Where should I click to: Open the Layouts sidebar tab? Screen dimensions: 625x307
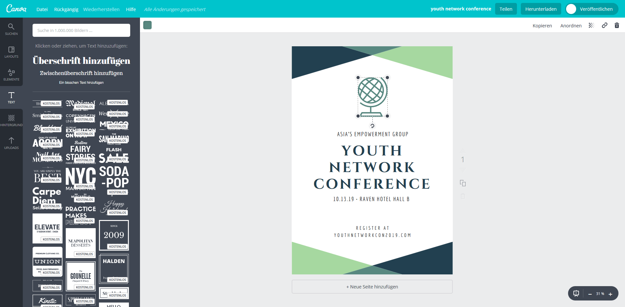[x=11, y=52]
